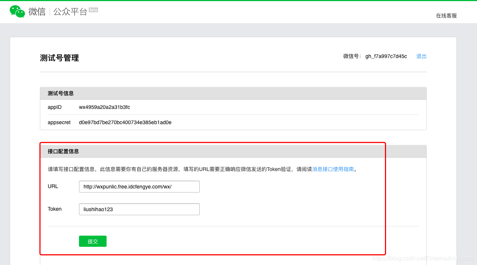Click the 微信号 gh_f7a997c7d45c text
Image resolution: width=477 pixels, height=265 pixels.
point(375,56)
